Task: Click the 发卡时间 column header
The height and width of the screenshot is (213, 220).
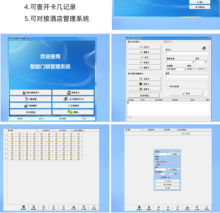Action: [x=164, y=100]
